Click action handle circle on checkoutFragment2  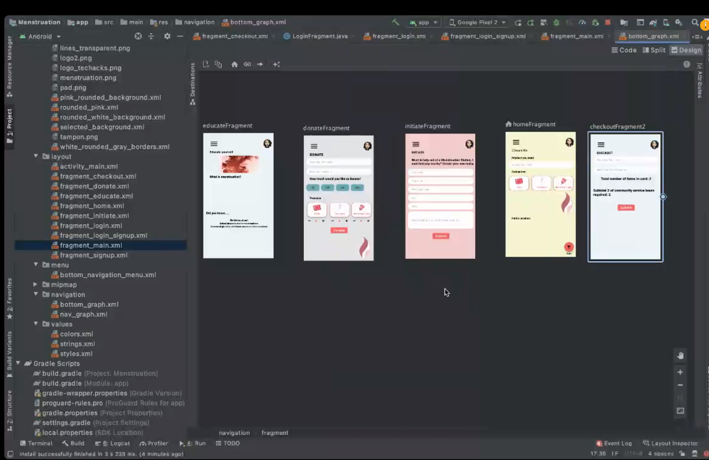pos(664,197)
